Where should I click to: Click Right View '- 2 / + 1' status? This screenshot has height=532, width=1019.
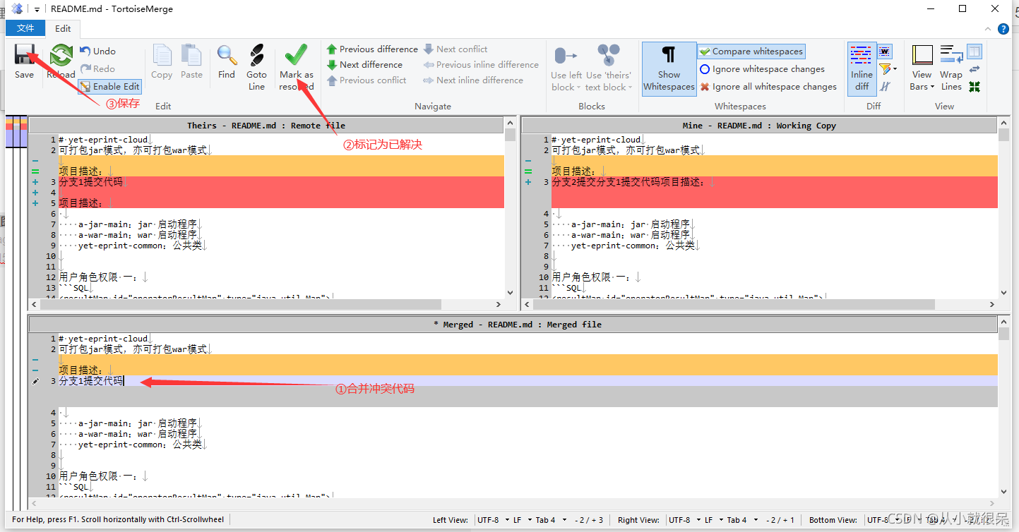coord(780,520)
